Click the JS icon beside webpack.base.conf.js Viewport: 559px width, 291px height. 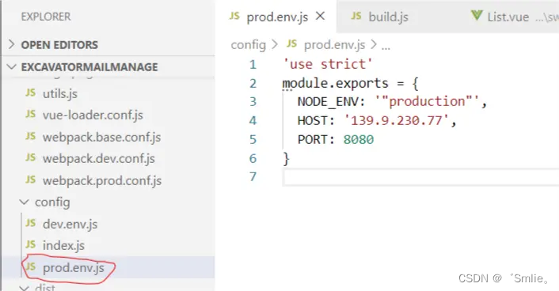(x=31, y=137)
